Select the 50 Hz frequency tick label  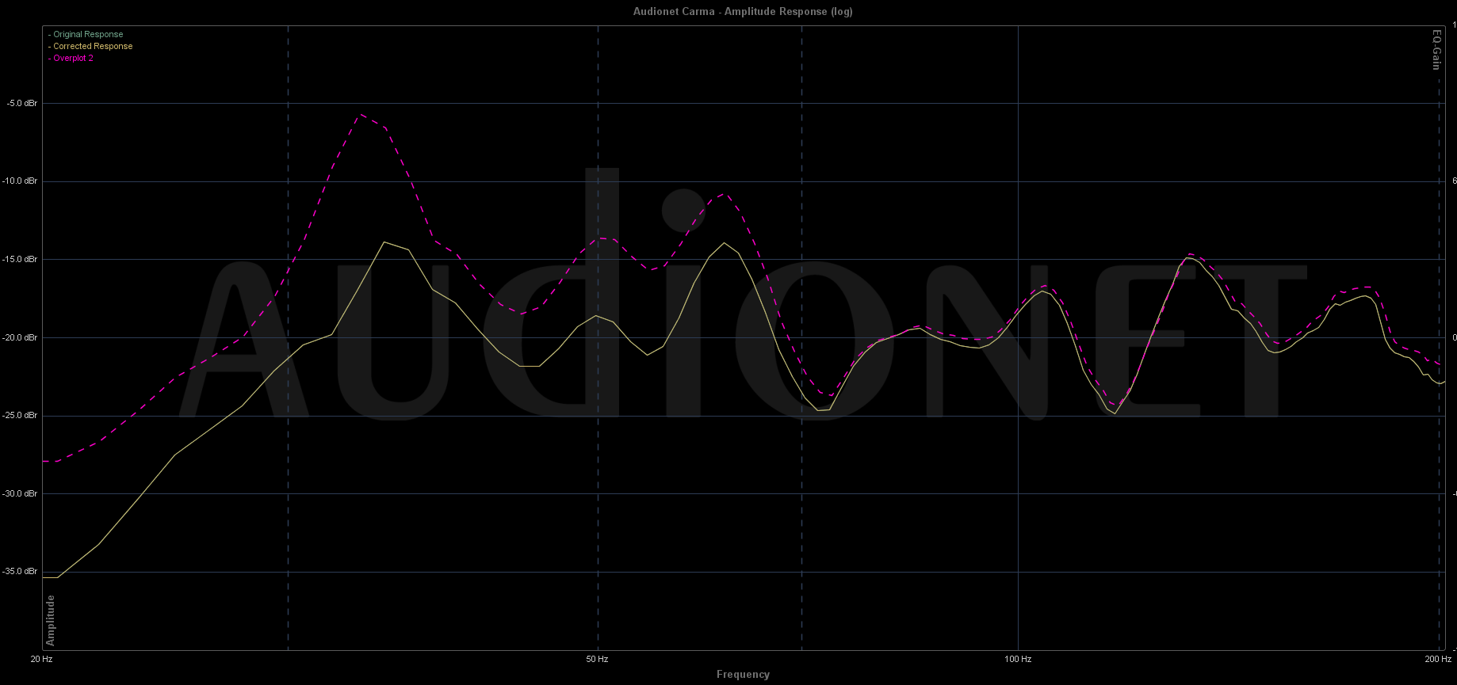(597, 659)
